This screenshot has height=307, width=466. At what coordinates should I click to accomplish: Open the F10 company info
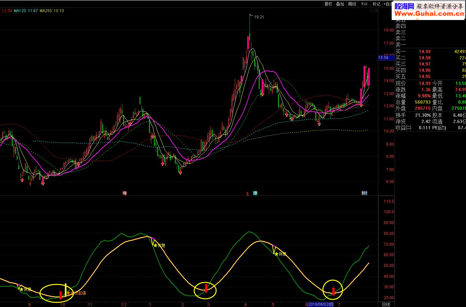coord(364,4)
